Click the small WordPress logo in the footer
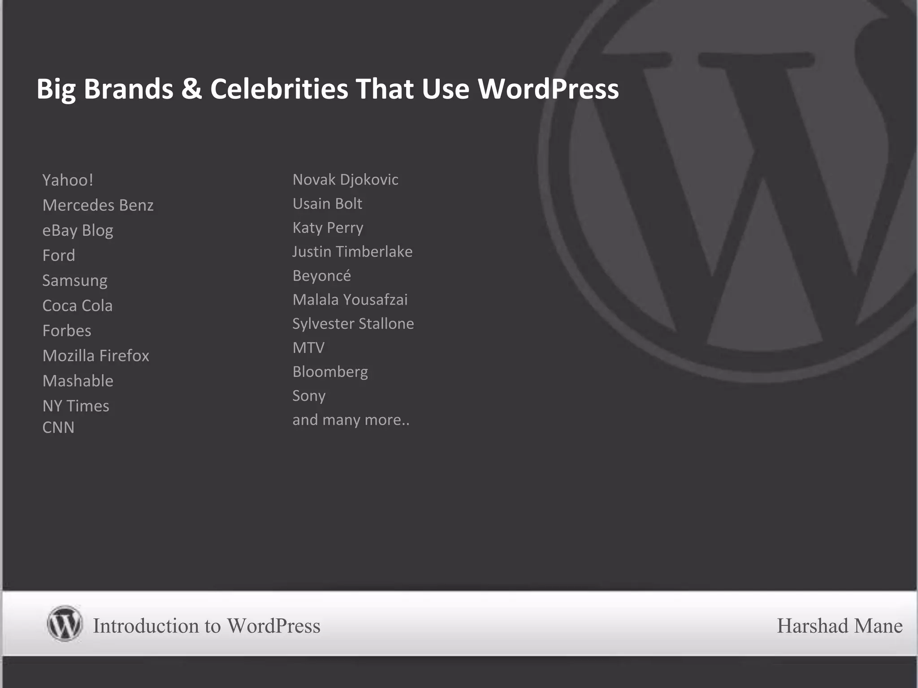This screenshot has width=918, height=688. click(65, 623)
